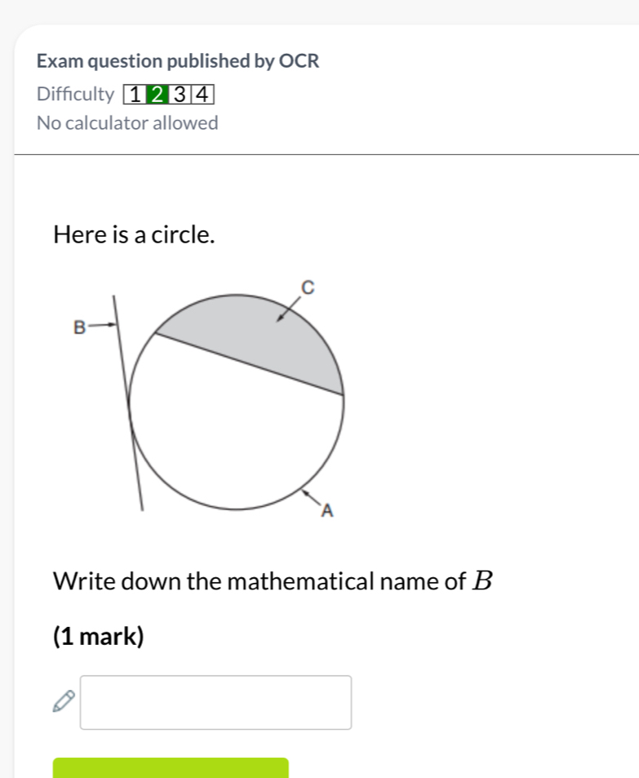This screenshot has height=778, width=639.
Task: Click label C on the diagram
Action: [308, 287]
